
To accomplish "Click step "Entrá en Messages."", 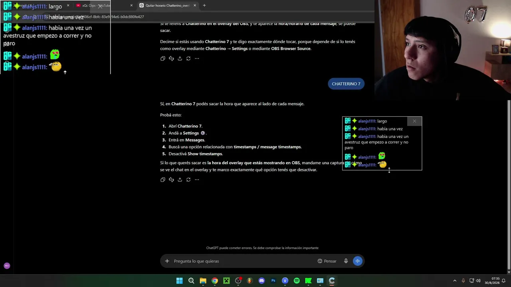I will click(x=187, y=140).
